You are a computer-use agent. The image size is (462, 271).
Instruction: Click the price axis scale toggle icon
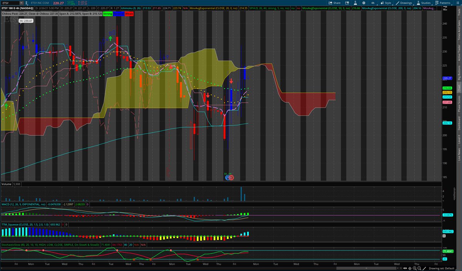coord(445,8)
